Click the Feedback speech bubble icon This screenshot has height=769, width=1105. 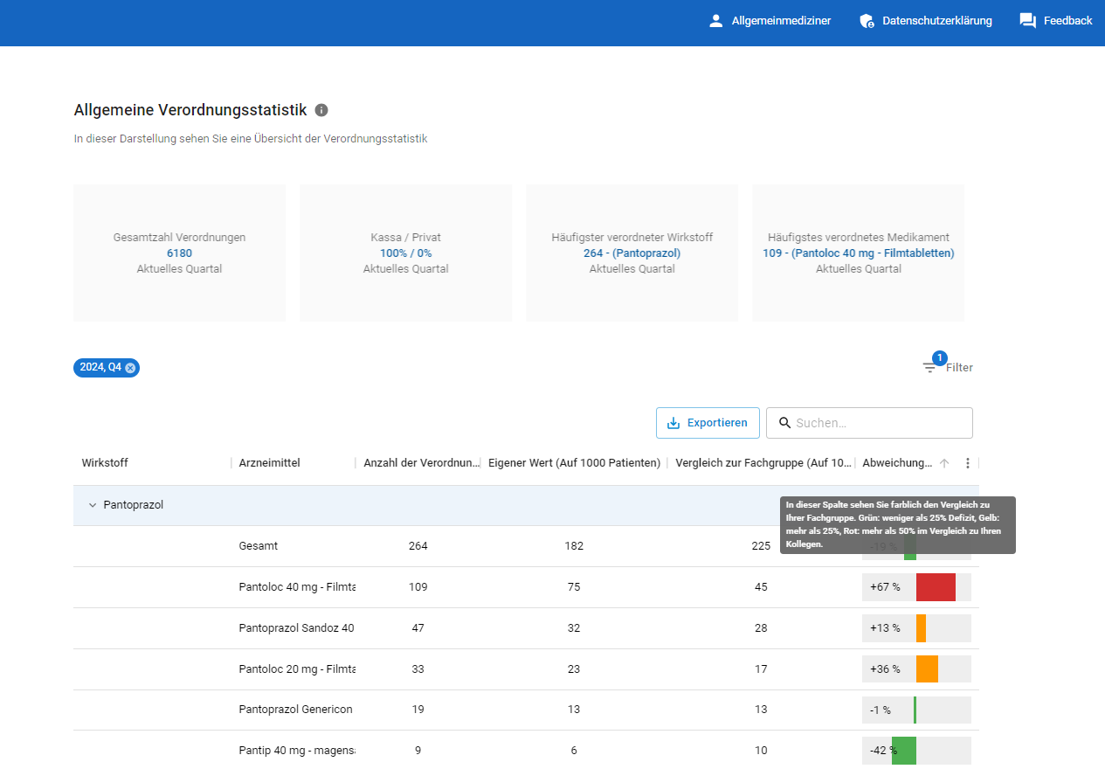(1028, 21)
